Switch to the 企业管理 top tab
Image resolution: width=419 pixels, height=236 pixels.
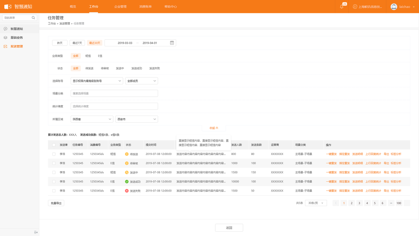[120, 7]
